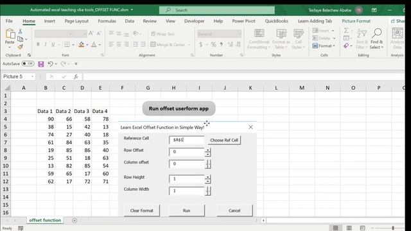Switch to Page Layout view icon
Image resolution: width=411 pixels, height=231 pixels.
click(349, 228)
